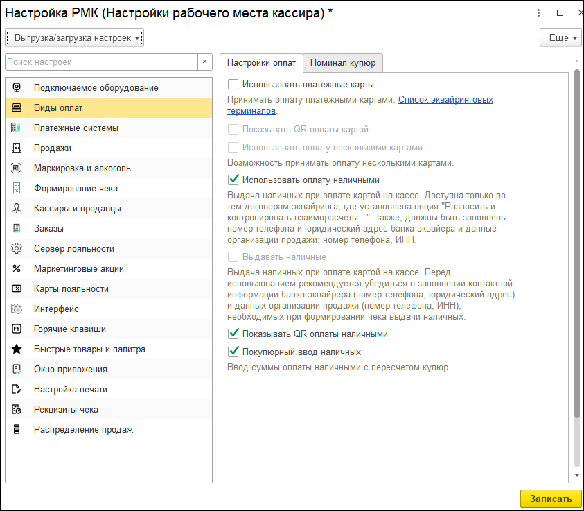Switch to the Номинал купюр tab
This screenshot has height=511, width=584.
pyautogui.click(x=343, y=63)
